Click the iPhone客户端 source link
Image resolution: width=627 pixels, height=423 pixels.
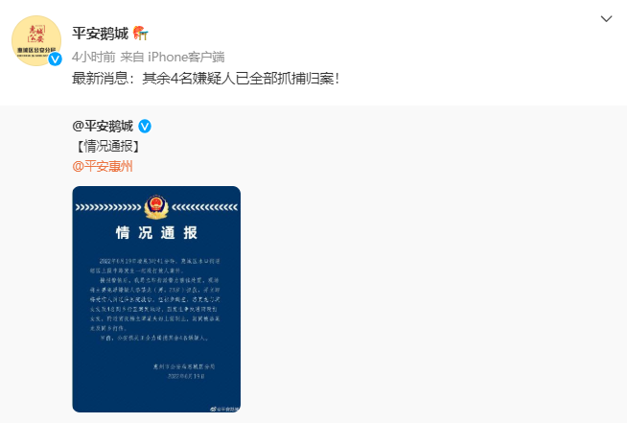pos(186,57)
